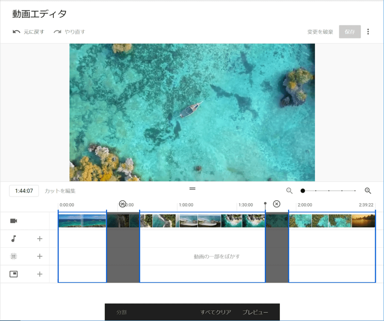Add blur with the plus button
The width and height of the screenshot is (384, 321).
click(40, 257)
